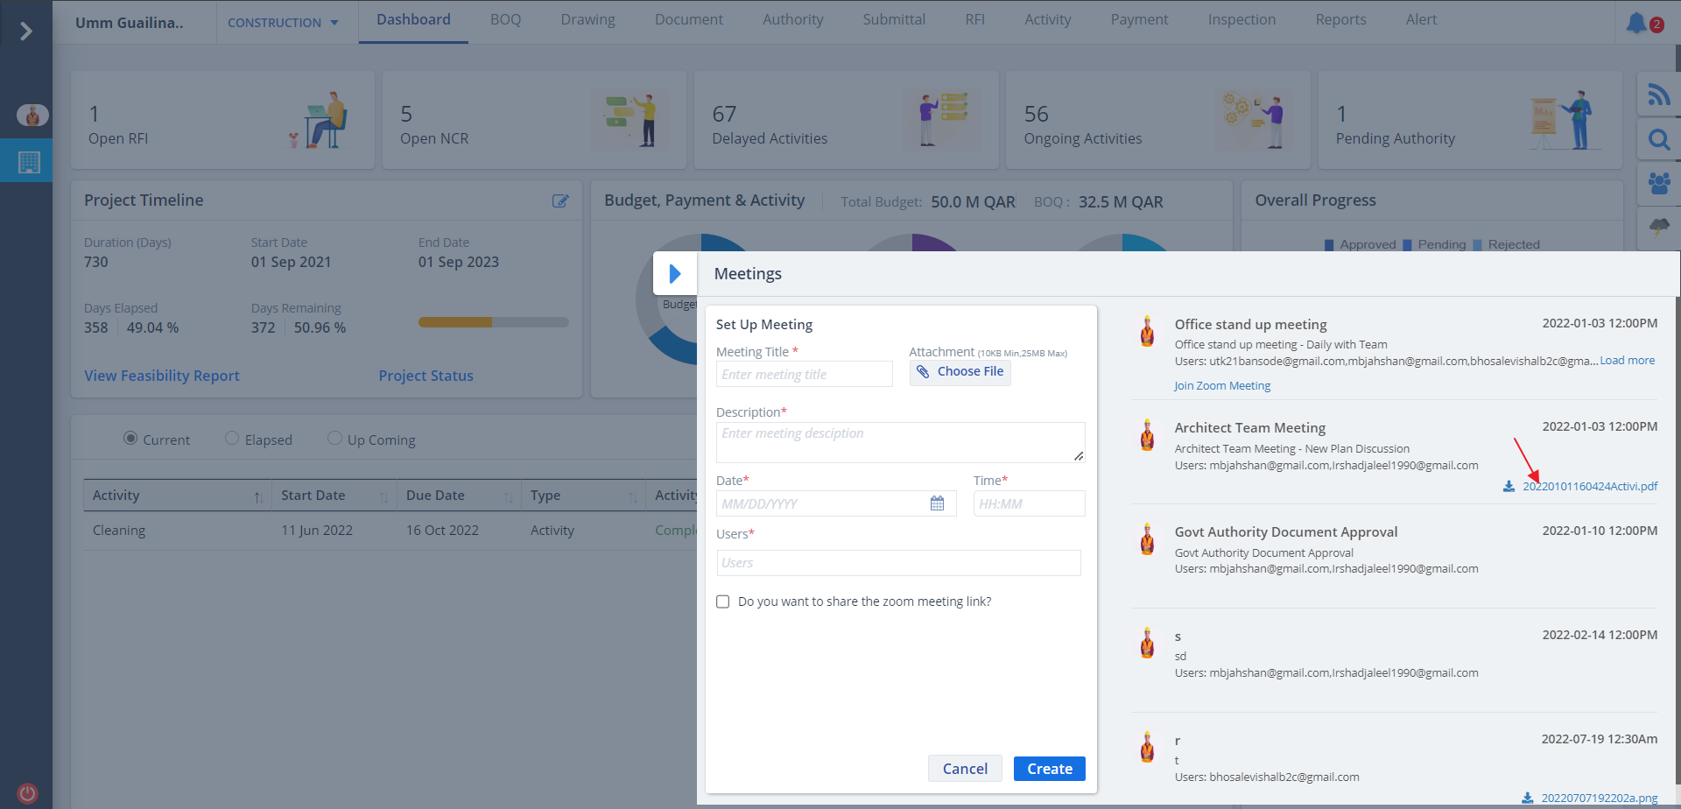Edit Project Timeline with pencil icon
1681x809 pixels.
coord(560,200)
